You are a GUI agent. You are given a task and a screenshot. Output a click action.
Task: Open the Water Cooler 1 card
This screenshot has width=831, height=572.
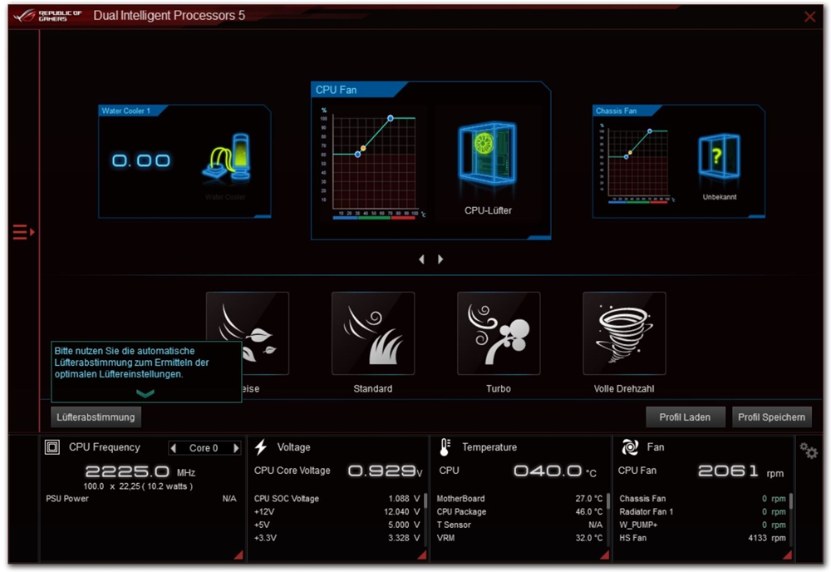click(x=185, y=161)
